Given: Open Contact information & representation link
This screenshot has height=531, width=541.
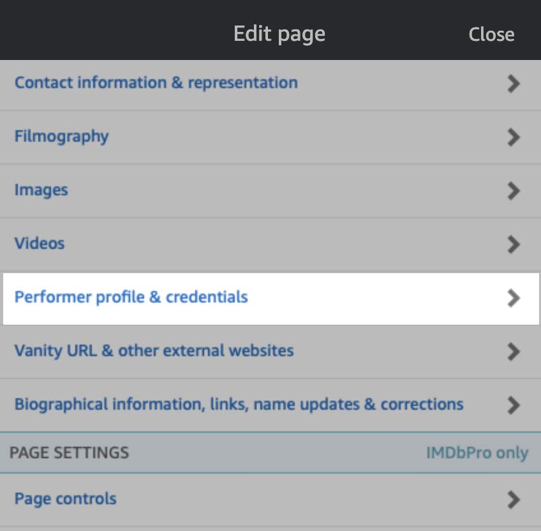Looking at the screenshot, I should coord(156,83).
